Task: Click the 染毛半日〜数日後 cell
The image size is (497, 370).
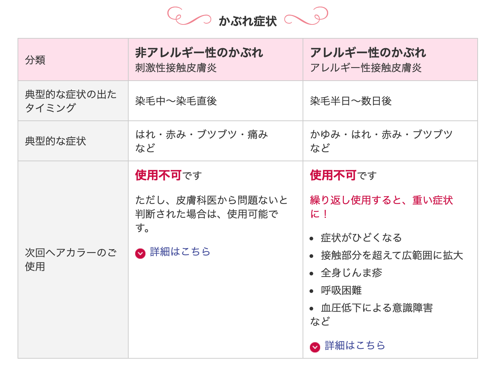Action: point(390,101)
